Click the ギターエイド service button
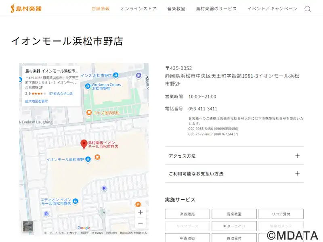 234,226
